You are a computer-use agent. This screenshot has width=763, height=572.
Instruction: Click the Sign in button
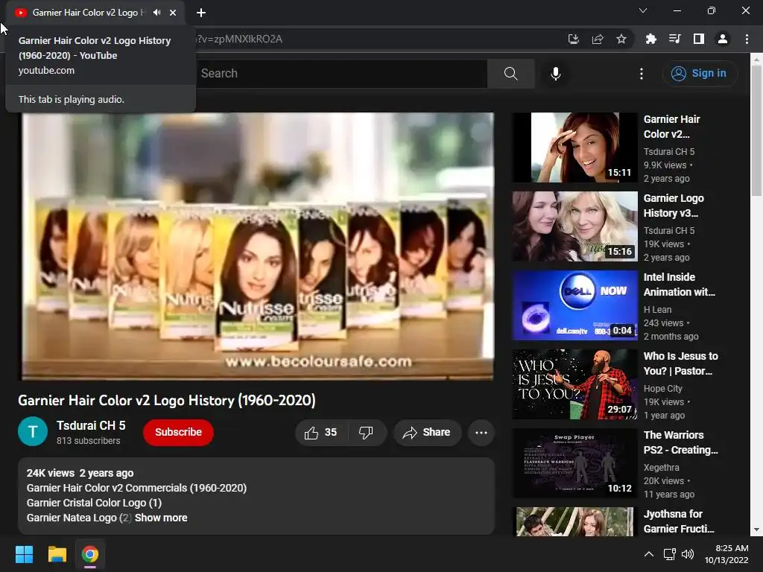tap(700, 74)
